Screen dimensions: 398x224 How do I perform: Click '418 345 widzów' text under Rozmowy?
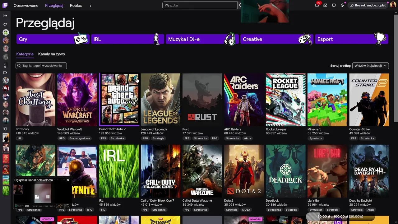pyautogui.click(x=27, y=133)
